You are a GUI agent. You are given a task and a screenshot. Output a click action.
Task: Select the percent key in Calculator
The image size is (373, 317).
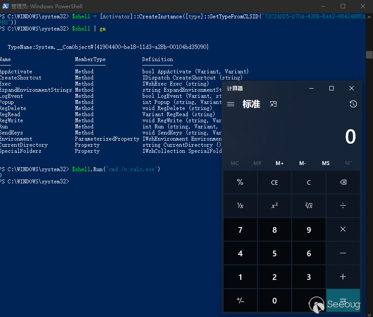240,182
